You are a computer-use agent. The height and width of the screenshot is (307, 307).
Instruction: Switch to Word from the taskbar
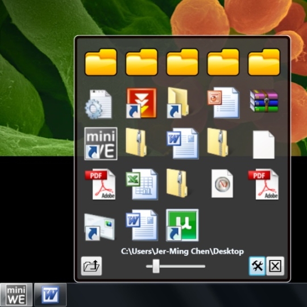click(51, 295)
